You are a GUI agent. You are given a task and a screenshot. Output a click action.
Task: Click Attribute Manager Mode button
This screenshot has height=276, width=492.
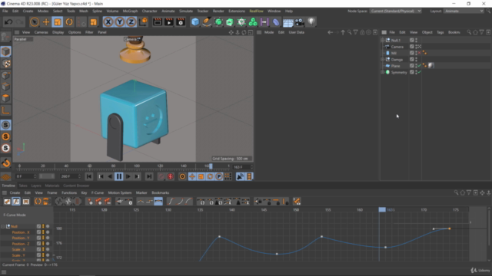pyautogui.click(x=269, y=32)
